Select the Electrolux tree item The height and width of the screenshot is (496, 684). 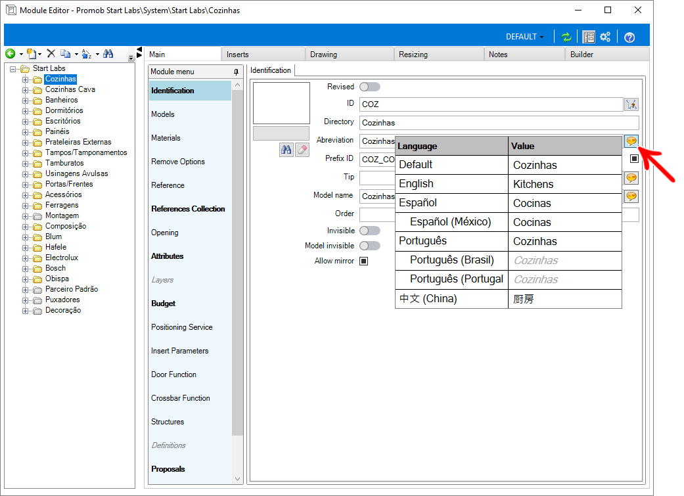(62, 258)
